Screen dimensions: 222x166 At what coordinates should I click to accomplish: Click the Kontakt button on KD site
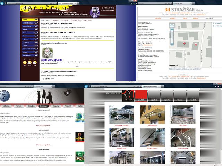click(x=80, y=106)
